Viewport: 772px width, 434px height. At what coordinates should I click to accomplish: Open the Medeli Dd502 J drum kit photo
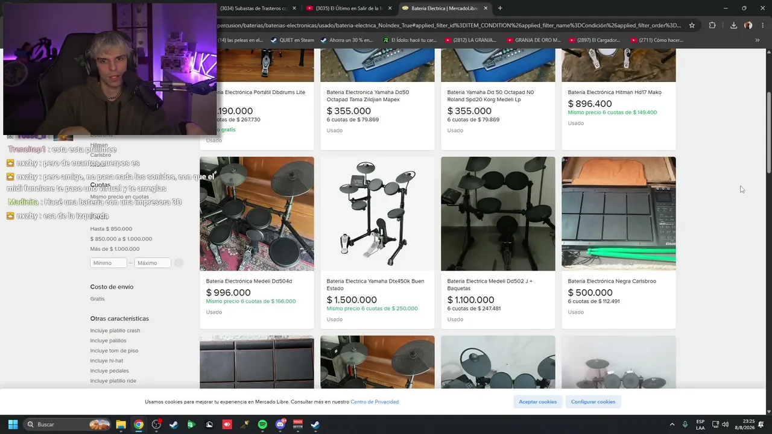point(498,214)
